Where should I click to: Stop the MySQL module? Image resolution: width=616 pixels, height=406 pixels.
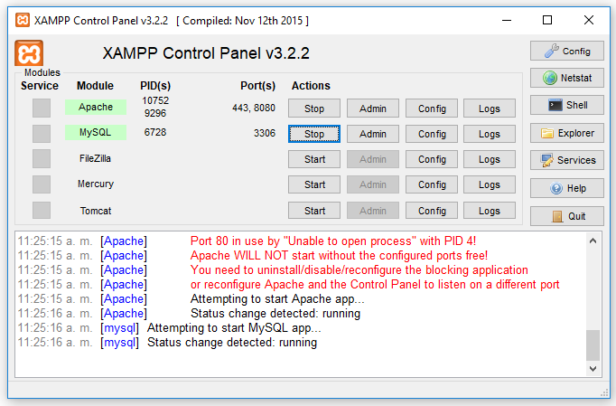point(314,134)
